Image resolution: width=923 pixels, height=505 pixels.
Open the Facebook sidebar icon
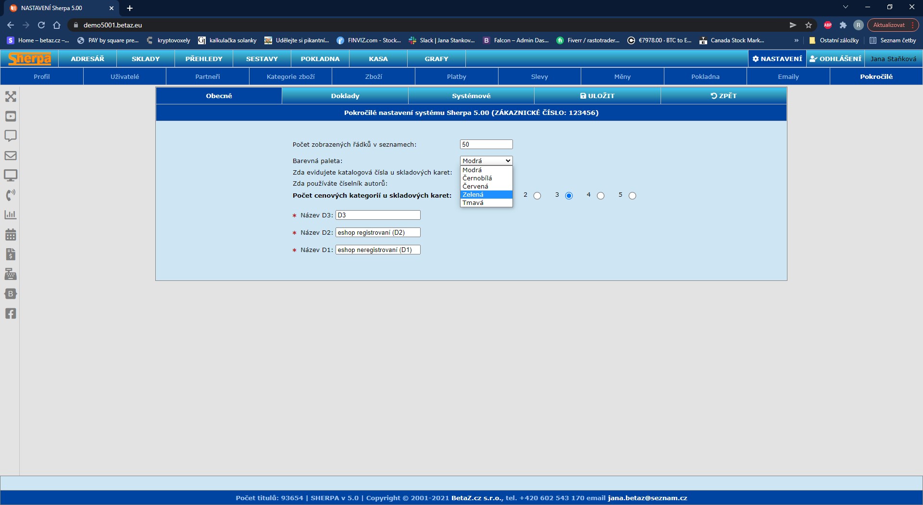(11, 314)
